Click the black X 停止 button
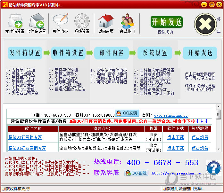Viewport: 224px width, 193px height. (205, 24)
